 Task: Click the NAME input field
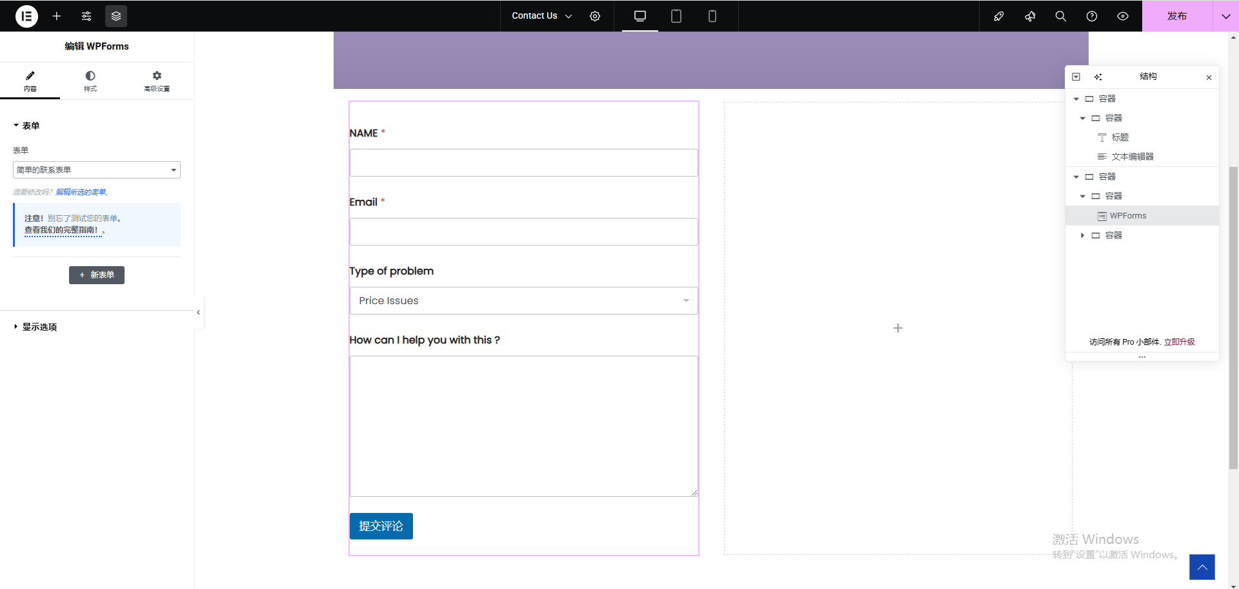tap(523, 163)
